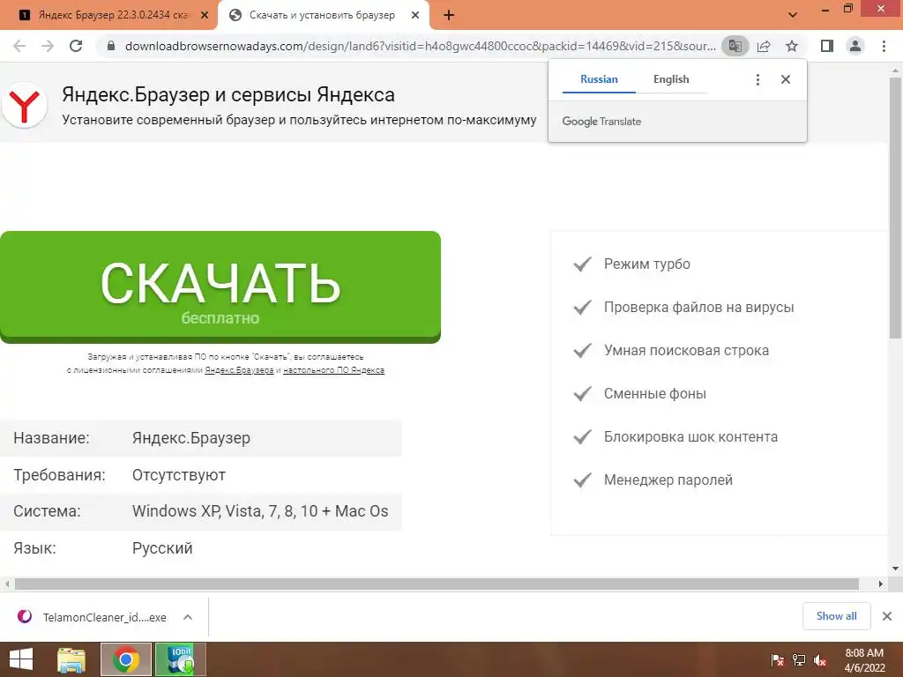Click the taskbar clock 8:08 AM
Viewport: 903px width, 677px height.
864,659
